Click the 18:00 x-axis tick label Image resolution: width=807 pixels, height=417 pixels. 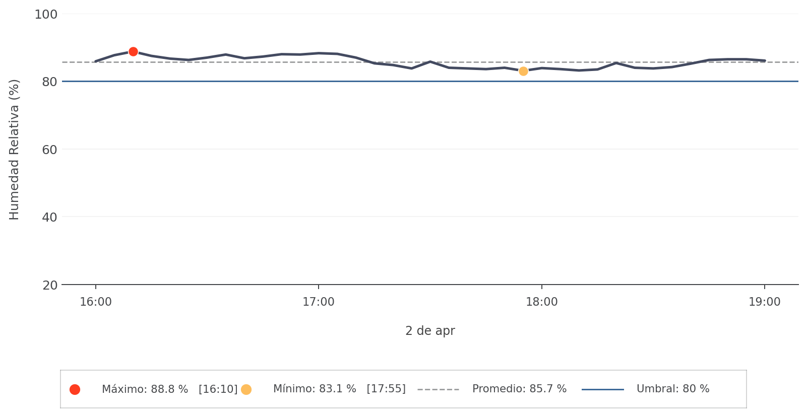(542, 302)
